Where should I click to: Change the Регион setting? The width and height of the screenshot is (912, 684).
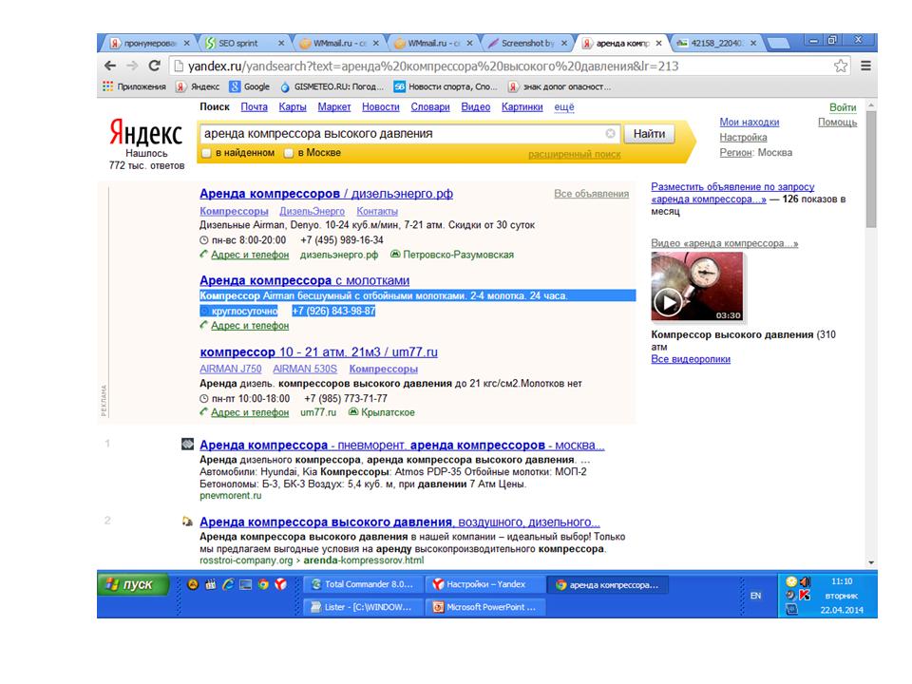pyautogui.click(x=735, y=152)
